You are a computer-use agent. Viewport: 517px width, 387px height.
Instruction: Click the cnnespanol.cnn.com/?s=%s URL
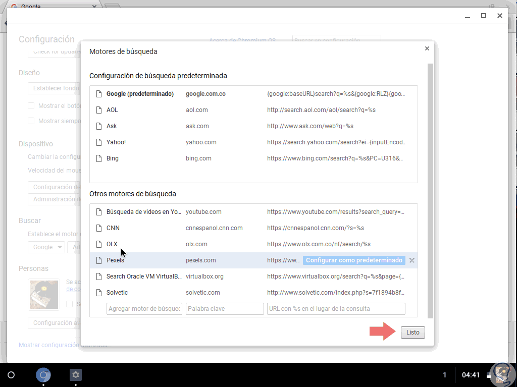pyautogui.click(x=316, y=228)
